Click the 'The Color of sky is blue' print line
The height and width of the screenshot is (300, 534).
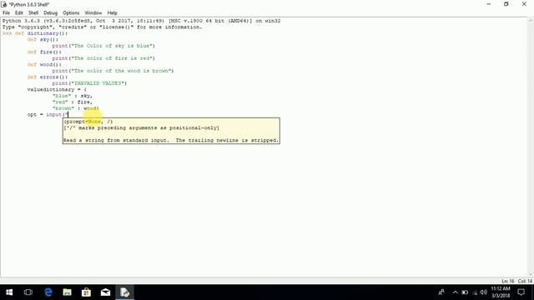103,46
